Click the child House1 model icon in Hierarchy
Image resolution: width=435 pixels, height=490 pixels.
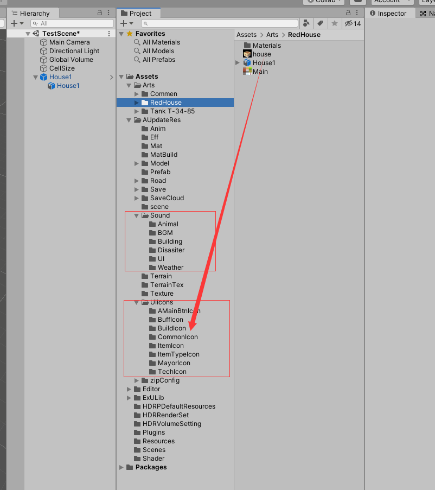[x=51, y=86]
